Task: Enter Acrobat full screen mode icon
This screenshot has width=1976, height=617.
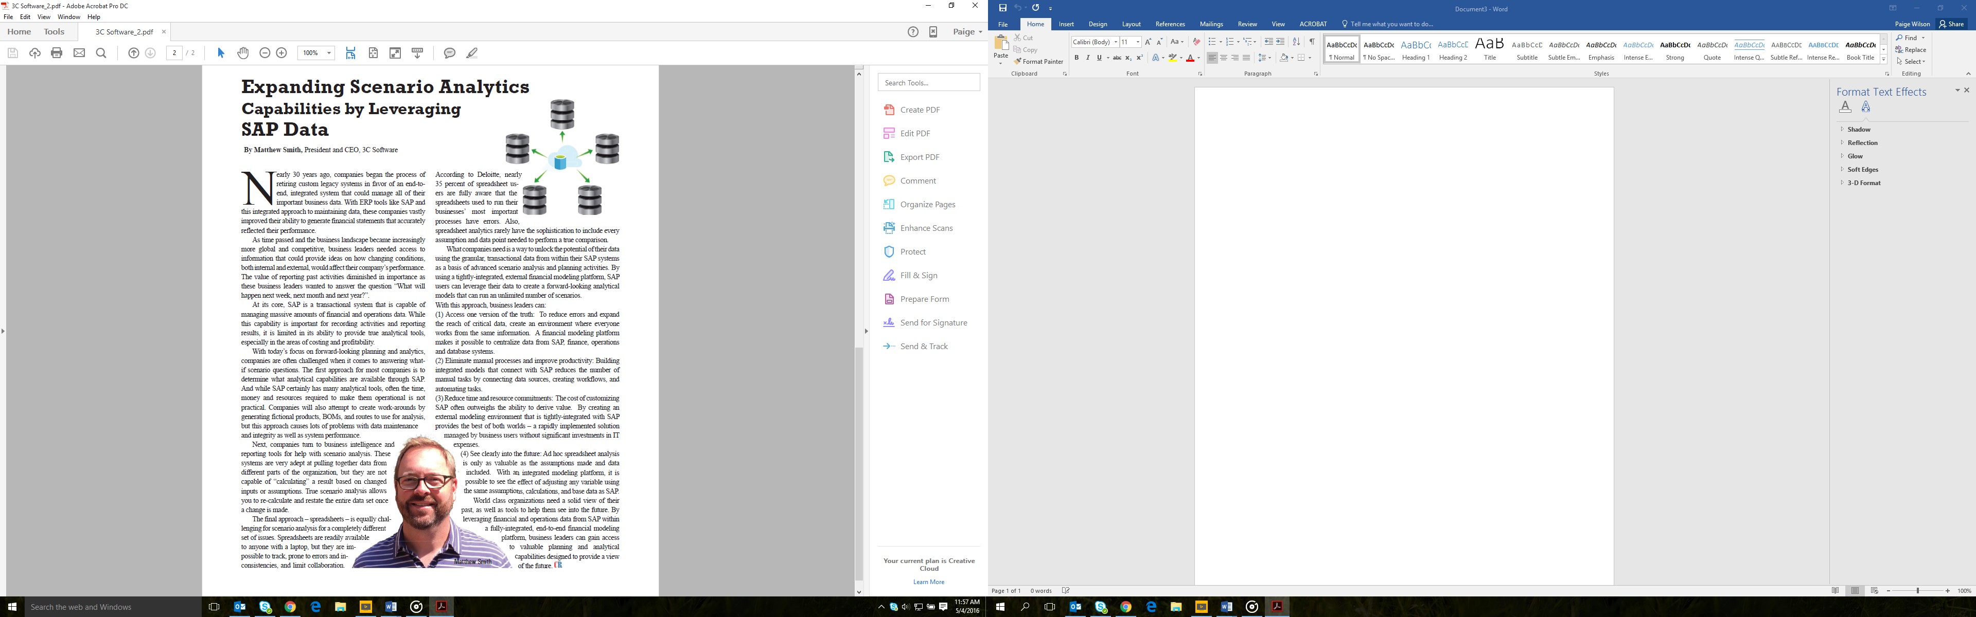Action: tap(395, 53)
